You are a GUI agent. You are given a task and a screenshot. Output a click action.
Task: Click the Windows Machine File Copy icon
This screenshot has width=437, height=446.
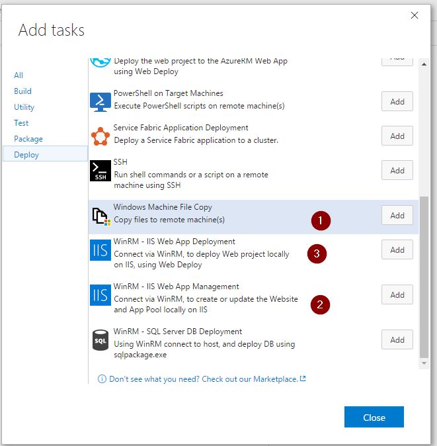pos(101,217)
